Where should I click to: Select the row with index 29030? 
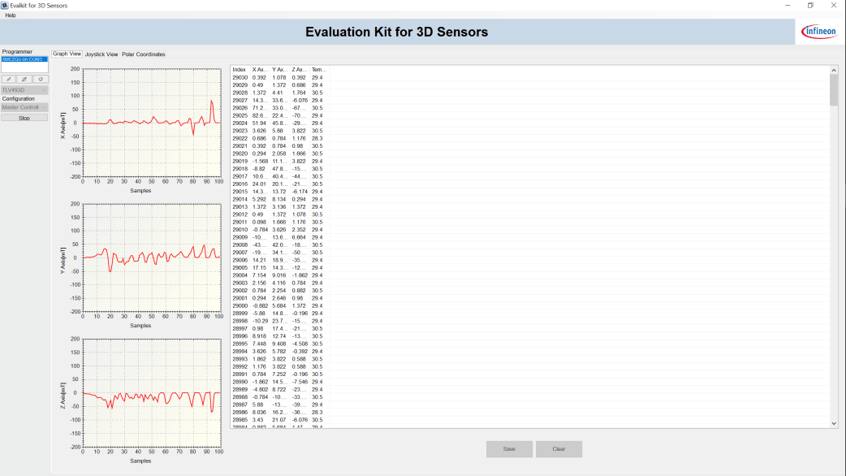click(279, 78)
